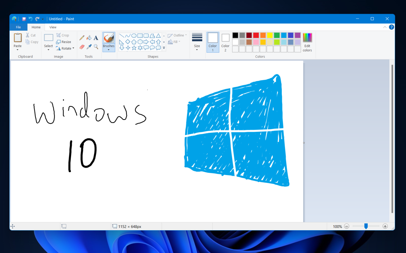Click the Save icon in quick access toolbar
This screenshot has width=406, height=253.
(x=24, y=19)
